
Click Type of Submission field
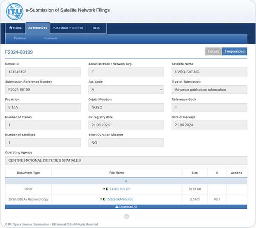coord(209,90)
